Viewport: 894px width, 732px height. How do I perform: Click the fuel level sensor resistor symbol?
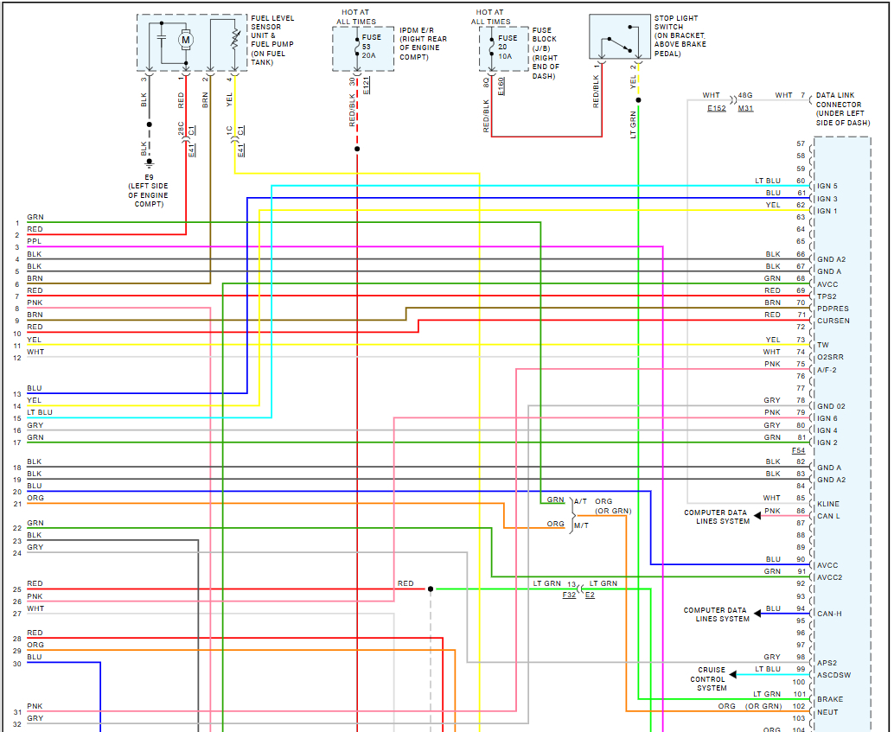point(234,38)
